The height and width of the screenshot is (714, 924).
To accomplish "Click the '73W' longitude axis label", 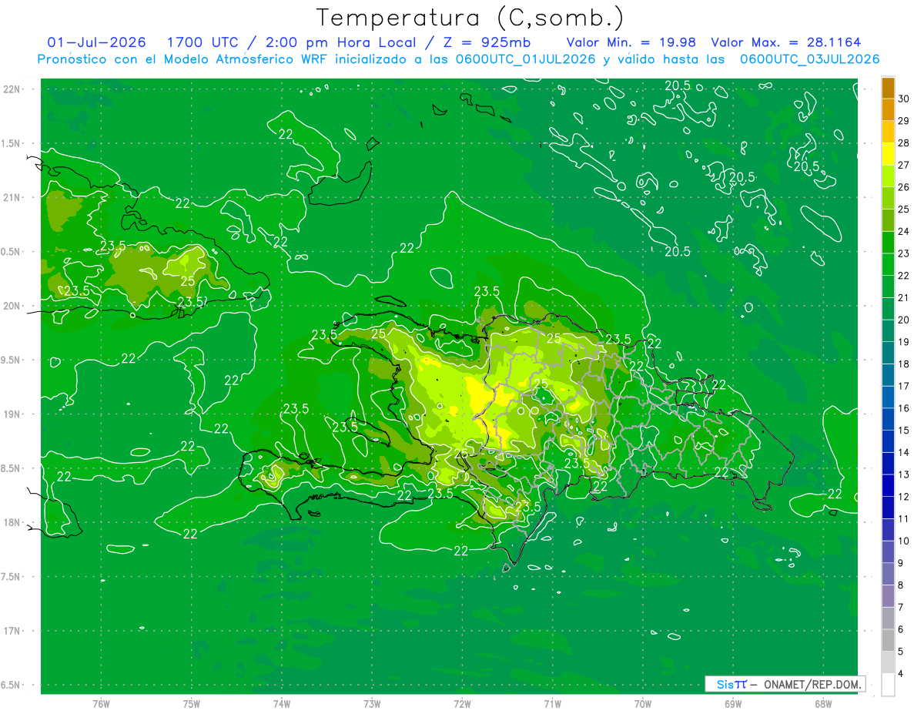I will pos(372,704).
